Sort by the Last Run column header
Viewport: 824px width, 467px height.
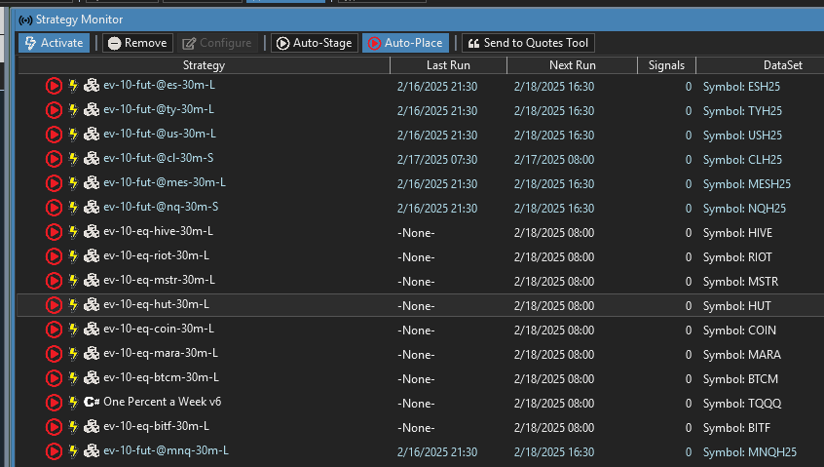[448, 65]
